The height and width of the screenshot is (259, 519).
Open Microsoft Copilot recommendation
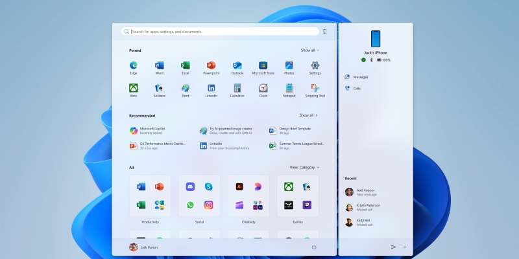[x=148, y=131]
